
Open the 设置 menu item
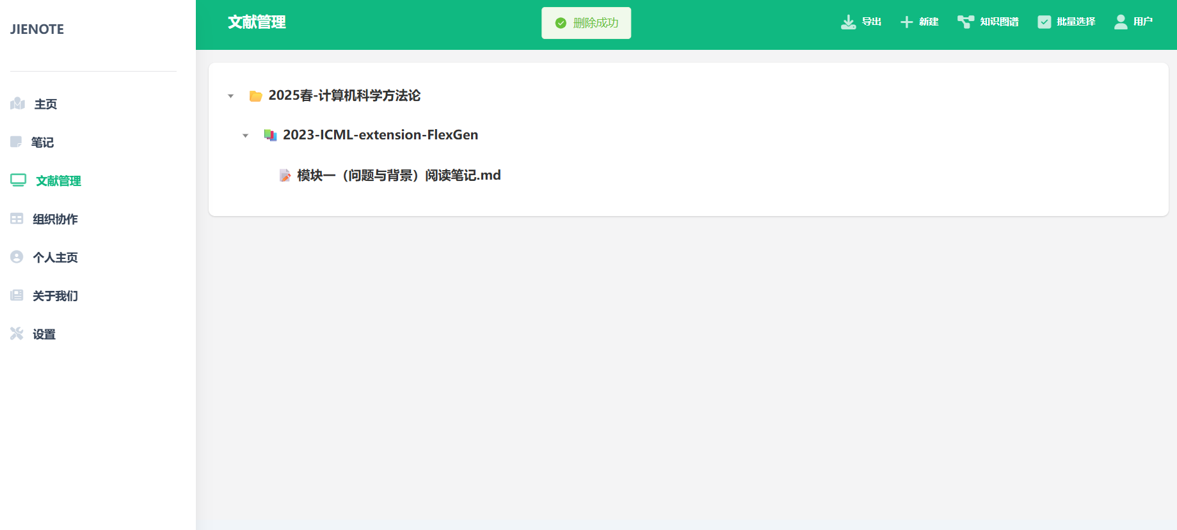click(x=44, y=334)
